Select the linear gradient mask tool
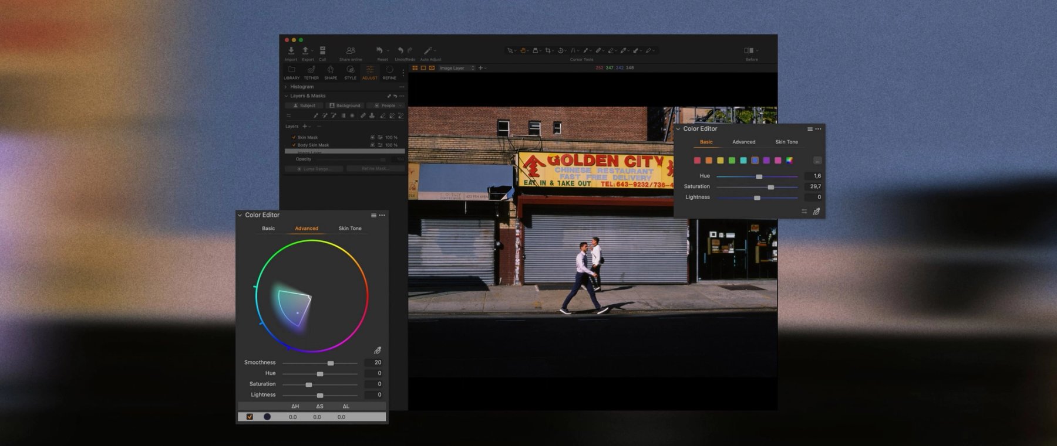 point(343,115)
